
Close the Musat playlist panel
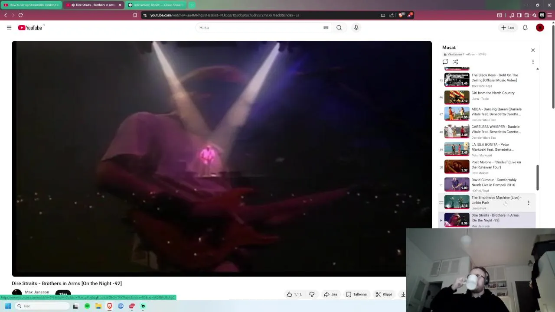pos(533,50)
